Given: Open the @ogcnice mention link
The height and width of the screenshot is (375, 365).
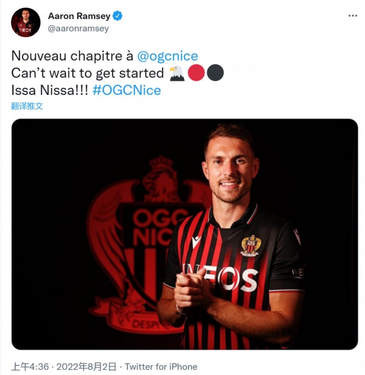Looking at the screenshot, I should (167, 56).
